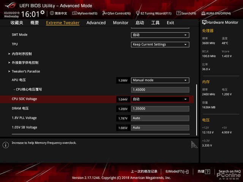Toggle AURA ON/OFF(F4) light icon
Screen dimensions: 243x182
coord(203,13)
